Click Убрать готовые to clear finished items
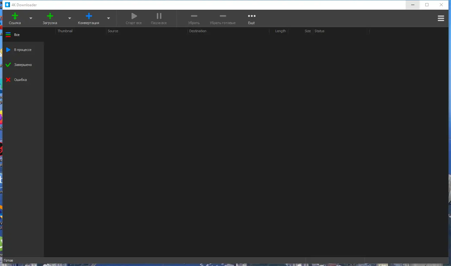The image size is (451, 266). [223, 18]
